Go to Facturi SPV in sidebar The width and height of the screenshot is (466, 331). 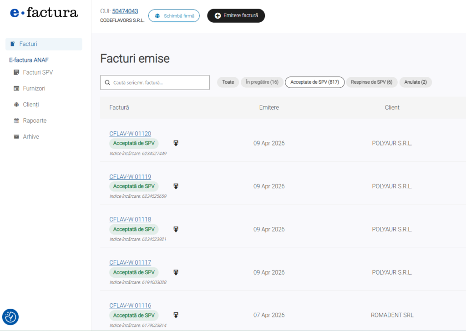tap(38, 72)
